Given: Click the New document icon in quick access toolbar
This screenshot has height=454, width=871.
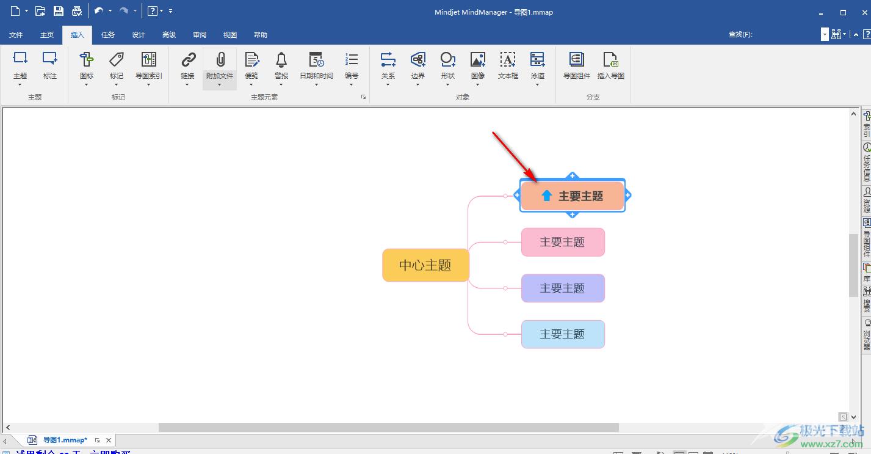Looking at the screenshot, I should 15,11.
